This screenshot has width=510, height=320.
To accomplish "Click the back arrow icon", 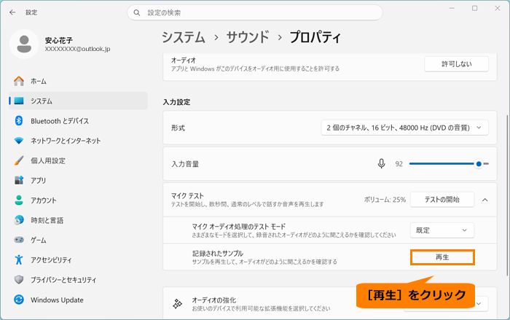I will click(12, 12).
